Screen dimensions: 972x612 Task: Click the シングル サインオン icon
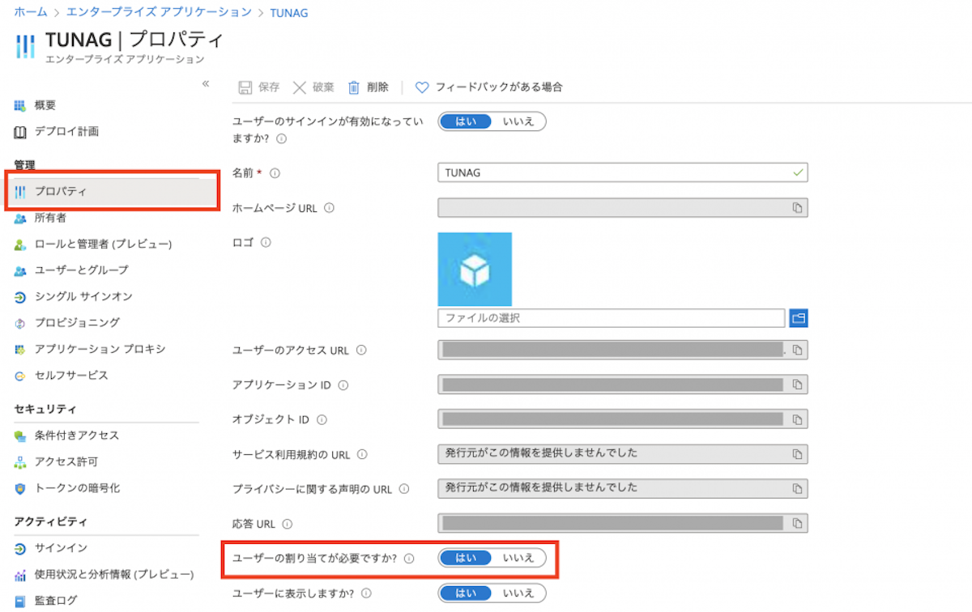20,297
